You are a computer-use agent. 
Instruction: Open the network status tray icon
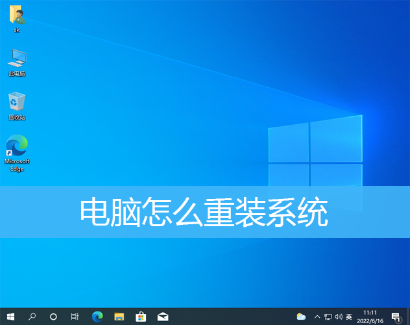pos(328,317)
